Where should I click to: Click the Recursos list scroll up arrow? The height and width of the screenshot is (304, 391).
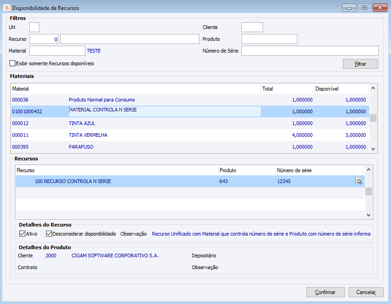[x=369, y=170]
